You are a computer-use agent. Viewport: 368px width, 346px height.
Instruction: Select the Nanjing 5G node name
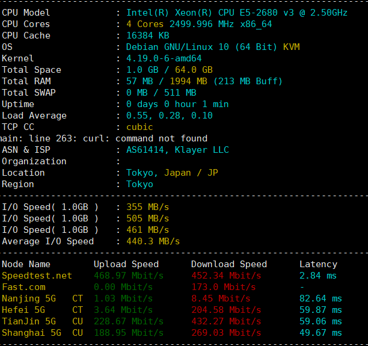click(29, 298)
